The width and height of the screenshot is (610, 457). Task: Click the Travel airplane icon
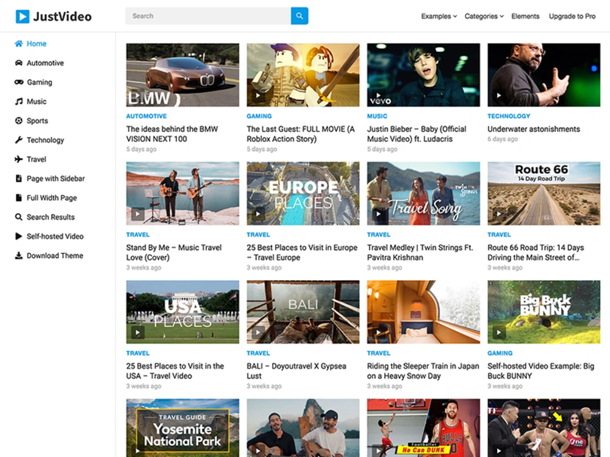[19, 159]
